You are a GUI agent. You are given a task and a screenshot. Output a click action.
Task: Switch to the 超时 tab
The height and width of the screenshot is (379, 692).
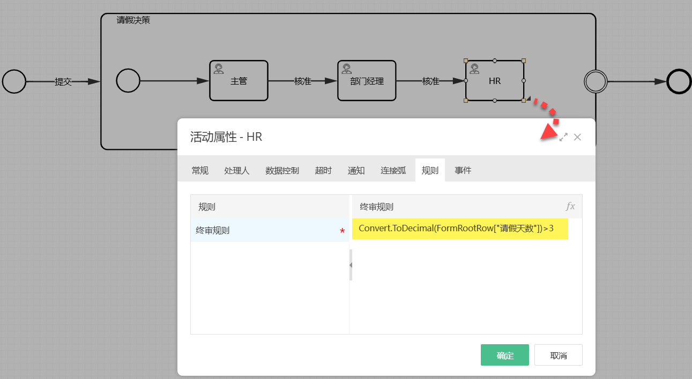coord(323,170)
